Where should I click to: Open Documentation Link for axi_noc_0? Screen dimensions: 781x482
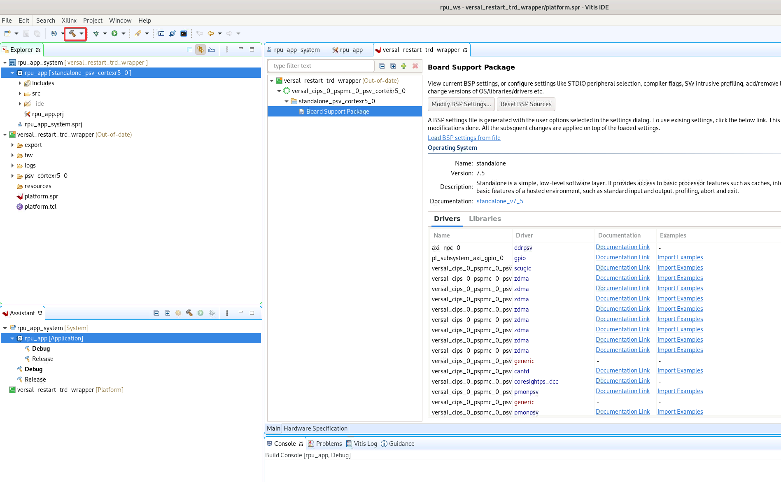coord(622,247)
